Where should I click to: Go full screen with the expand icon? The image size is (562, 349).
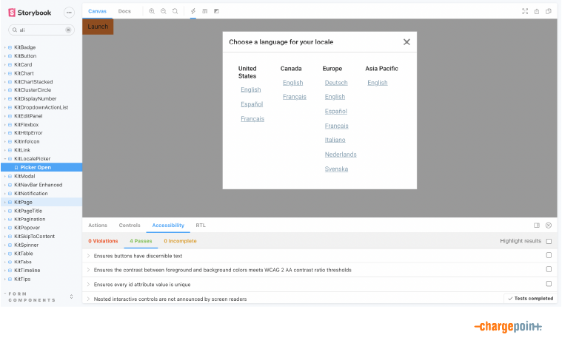coord(525,11)
